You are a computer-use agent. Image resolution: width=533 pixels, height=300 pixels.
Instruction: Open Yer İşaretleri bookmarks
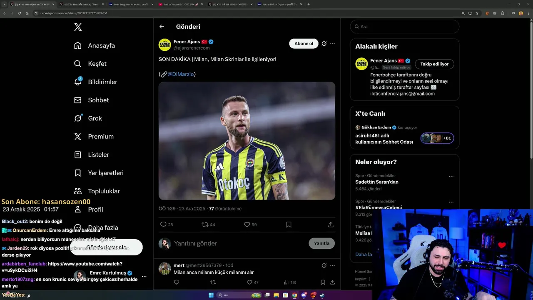(99, 173)
